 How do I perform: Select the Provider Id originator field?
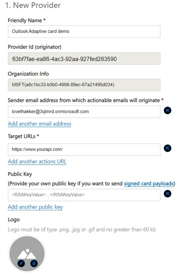[x=84, y=59]
